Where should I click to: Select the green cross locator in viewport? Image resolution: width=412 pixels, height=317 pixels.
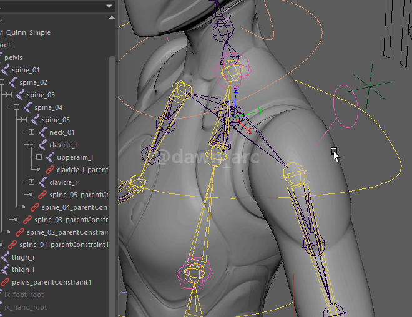[370, 86]
